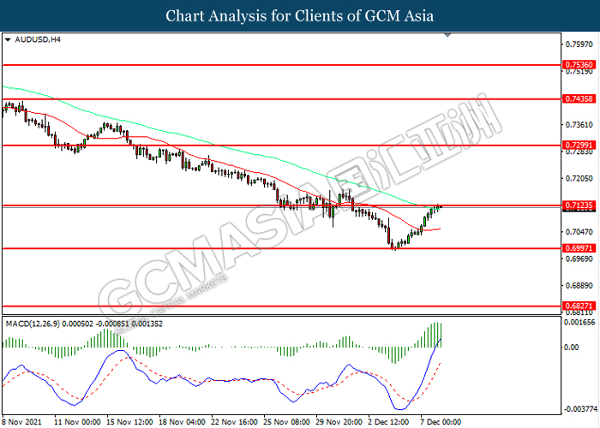Screen dimensions: 600x428
Task: Click the 18 Nov 04:00 time label
Action: click(x=182, y=422)
